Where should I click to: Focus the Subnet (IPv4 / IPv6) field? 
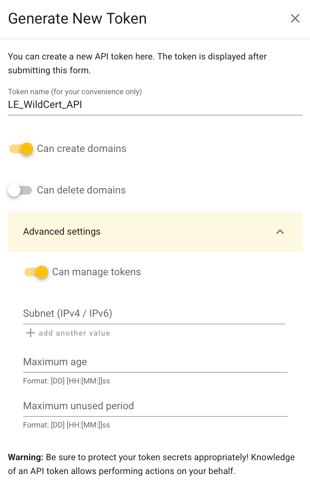pos(154,314)
